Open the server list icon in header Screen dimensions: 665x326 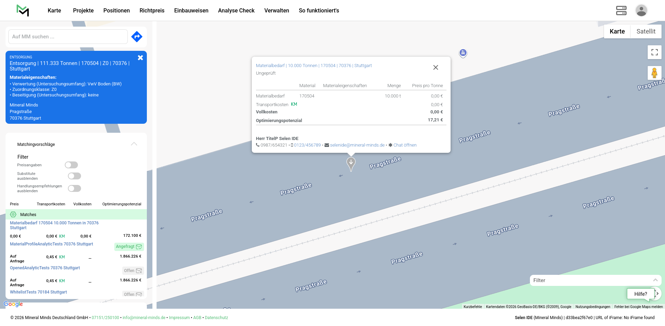621,10
